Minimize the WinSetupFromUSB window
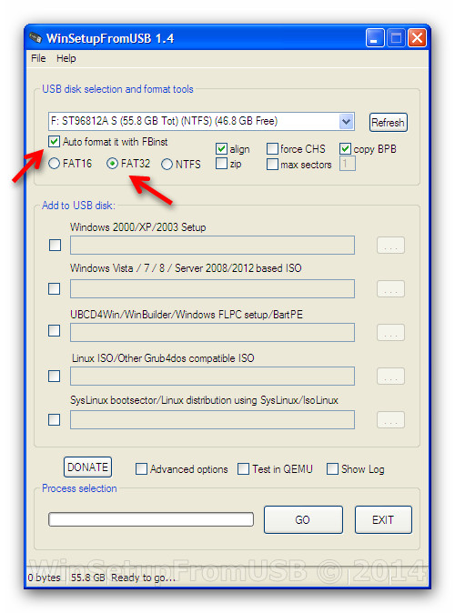The image size is (455, 613). click(375, 38)
